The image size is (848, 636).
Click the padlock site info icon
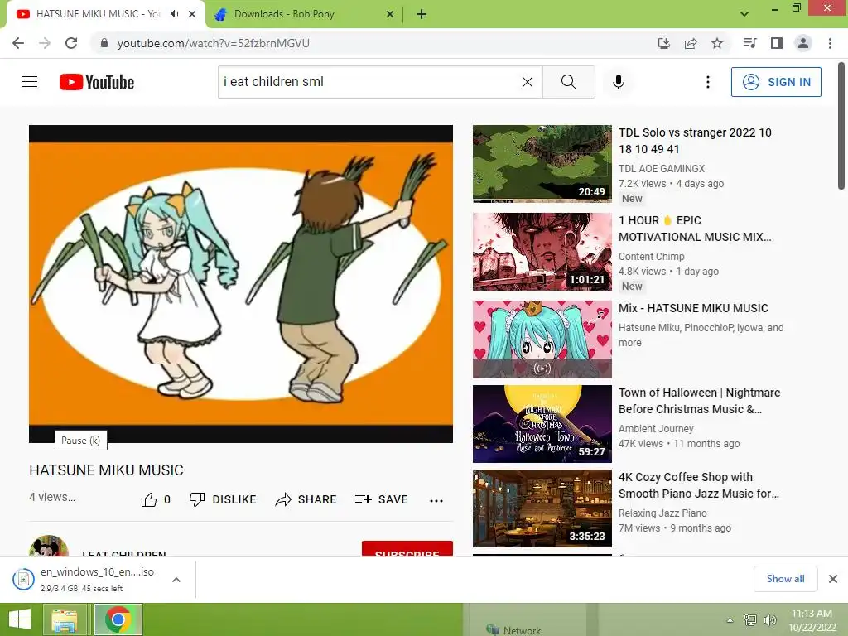click(104, 43)
